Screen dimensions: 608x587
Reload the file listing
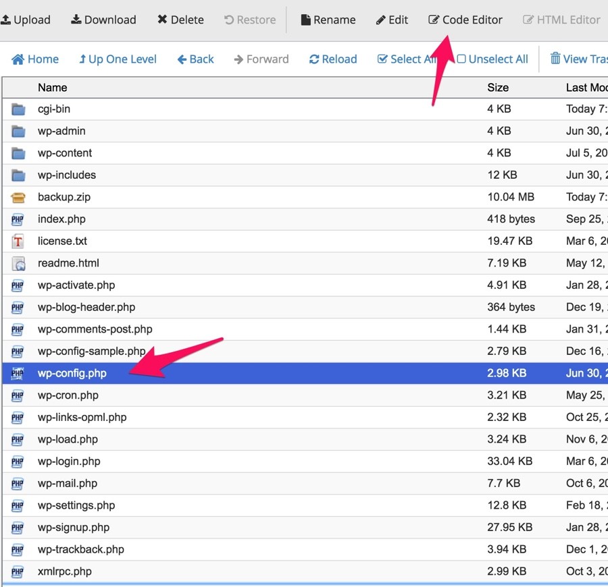pyautogui.click(x=333, y=59)
